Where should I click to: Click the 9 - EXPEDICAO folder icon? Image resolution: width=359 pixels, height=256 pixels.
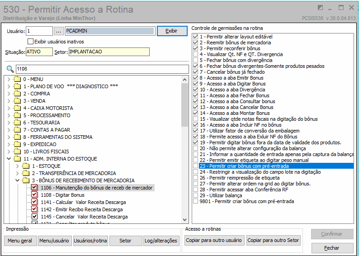coord(17,144)
